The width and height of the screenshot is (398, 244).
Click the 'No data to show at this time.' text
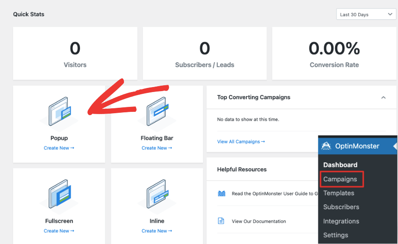point(248,120)
